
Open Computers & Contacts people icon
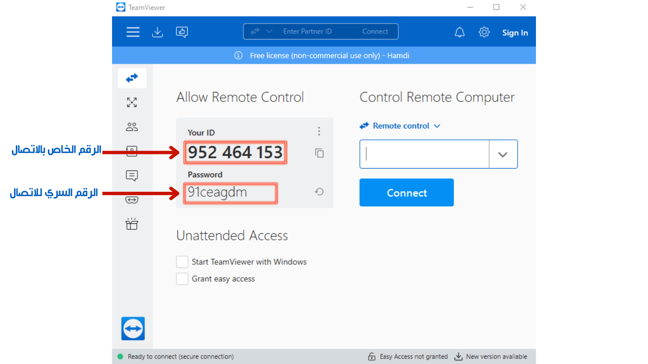132,127
